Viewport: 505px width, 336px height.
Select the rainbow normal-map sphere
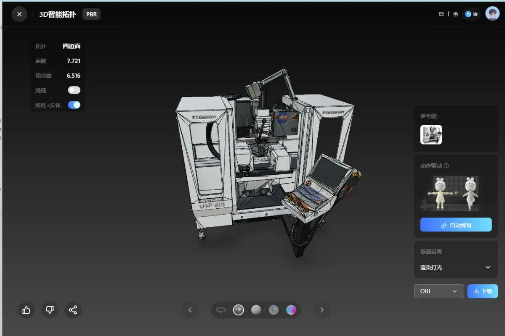click(291, 310)
